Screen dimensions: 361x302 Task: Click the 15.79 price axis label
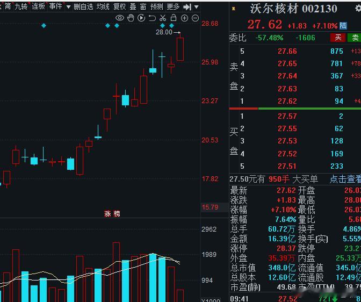pyautogui.click(x=210, y=207)
